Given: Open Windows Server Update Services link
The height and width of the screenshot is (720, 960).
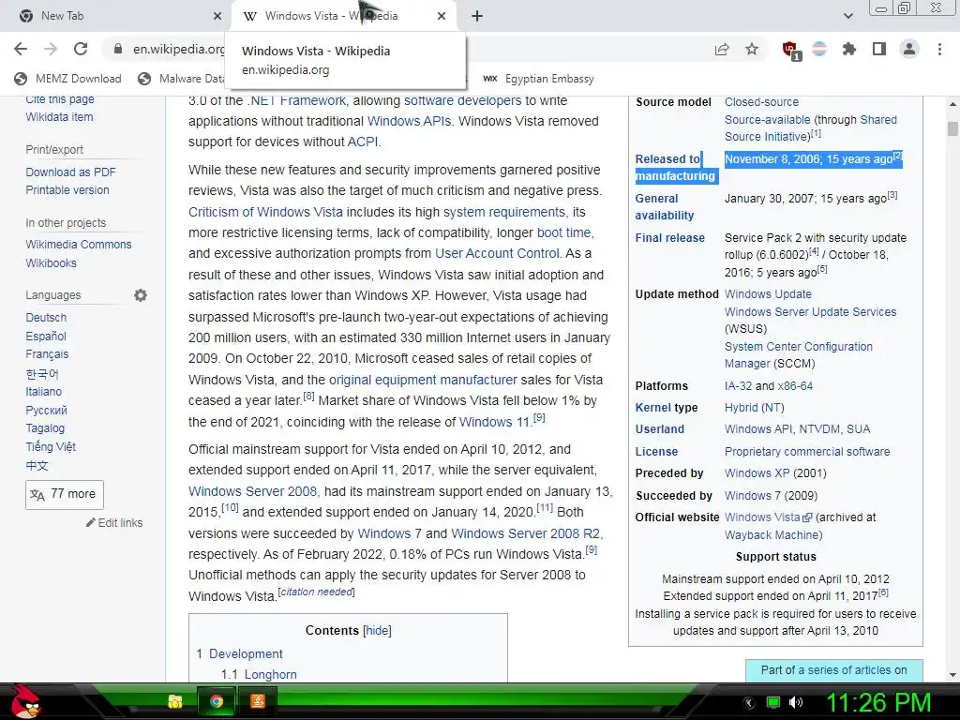Looking at the screenshot, I should [811, 311].
